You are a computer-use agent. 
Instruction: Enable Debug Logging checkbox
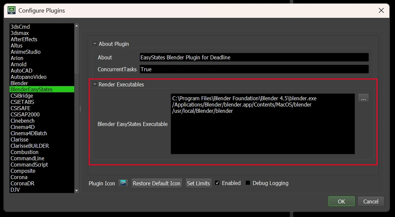click(x=248, y=183)
